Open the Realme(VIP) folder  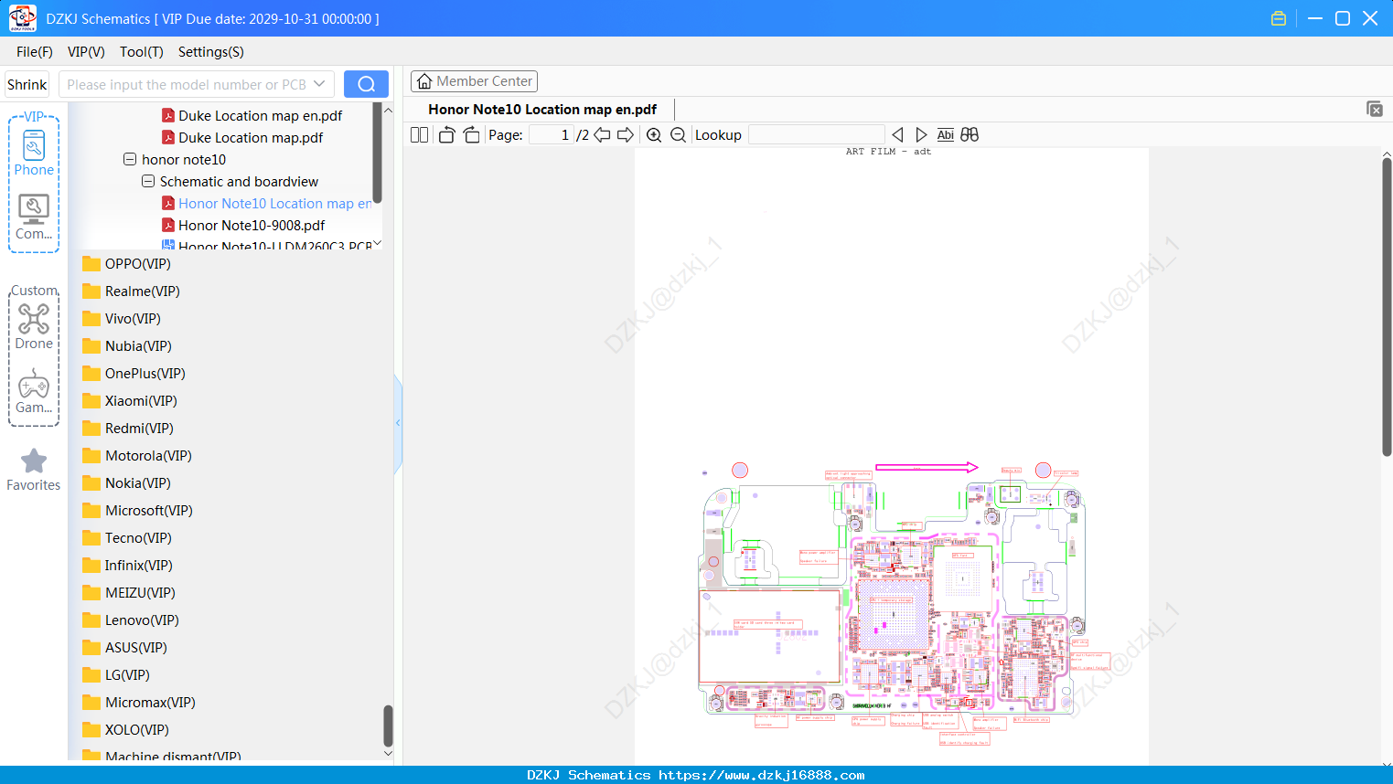(131, 291)
